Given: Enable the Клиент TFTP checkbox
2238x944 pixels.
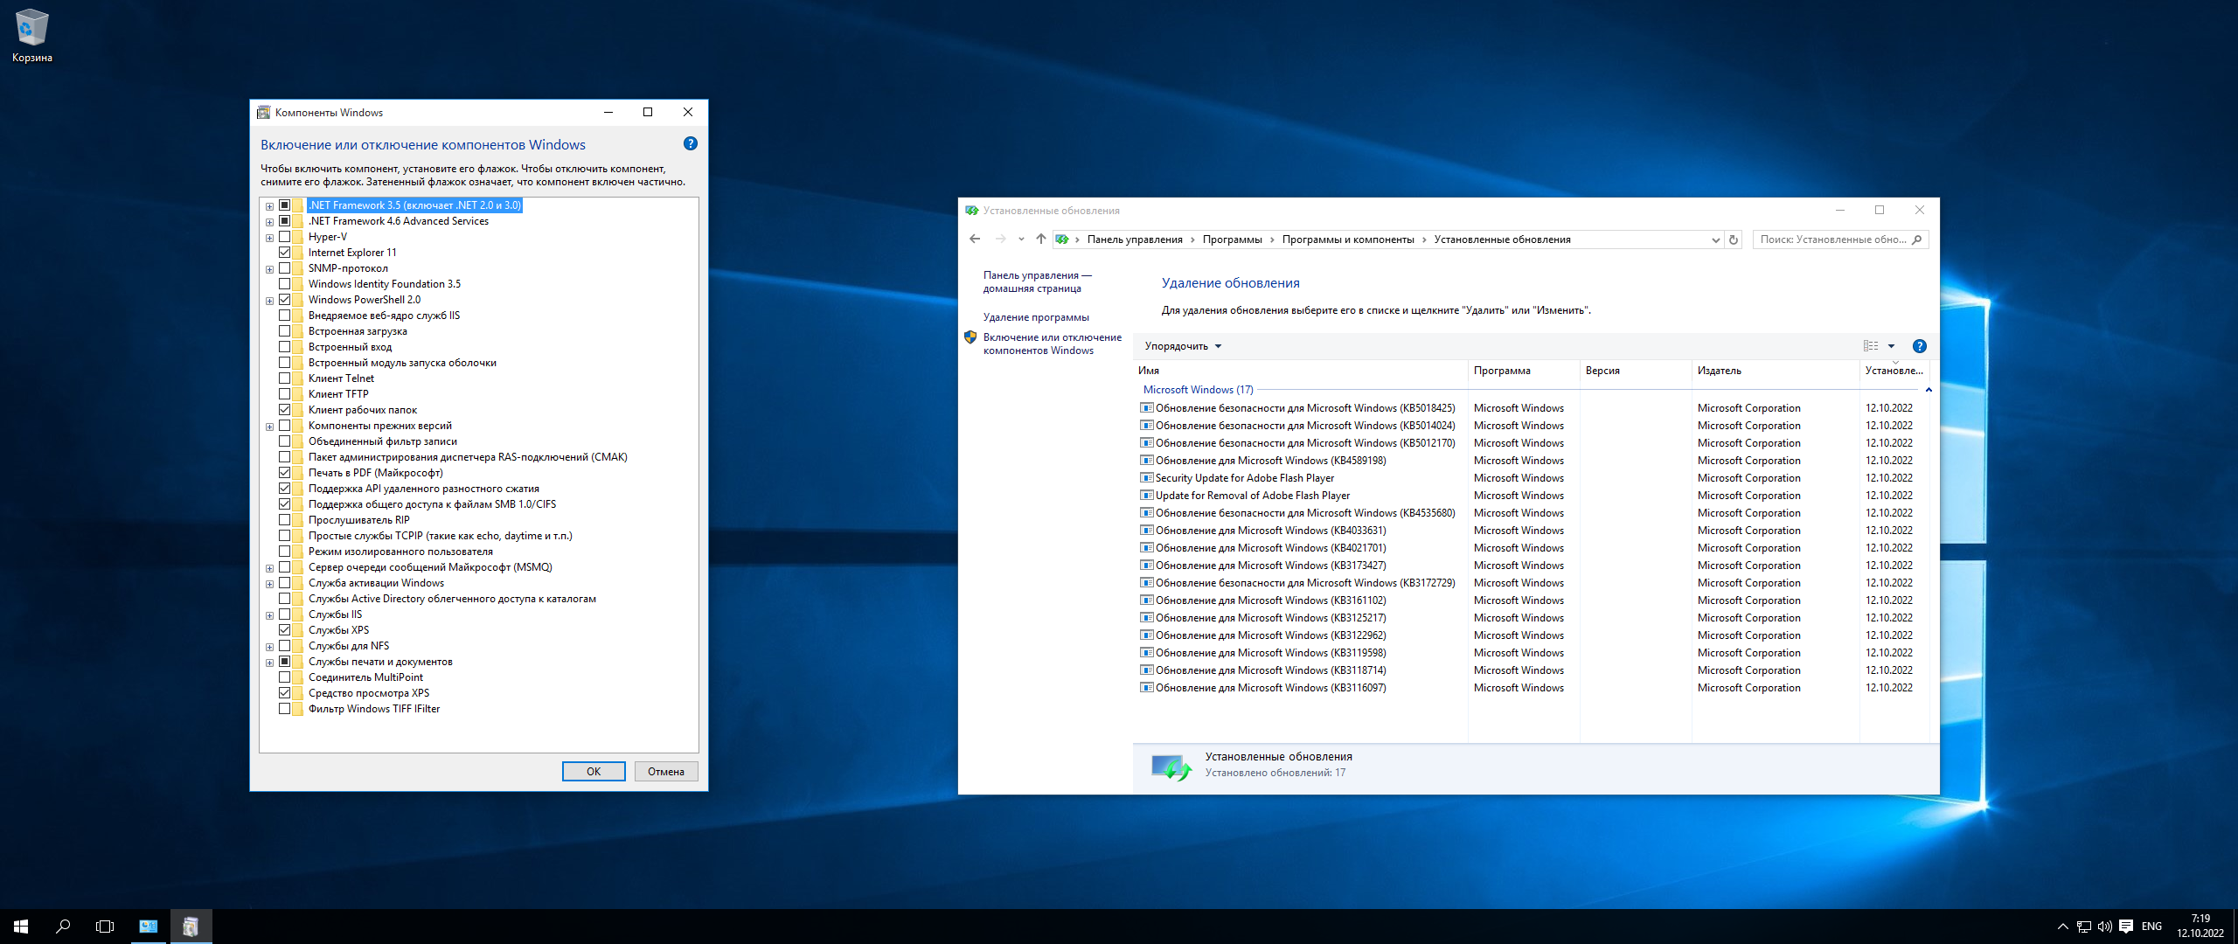Looking at the screenshot, I should click(285, 394).
